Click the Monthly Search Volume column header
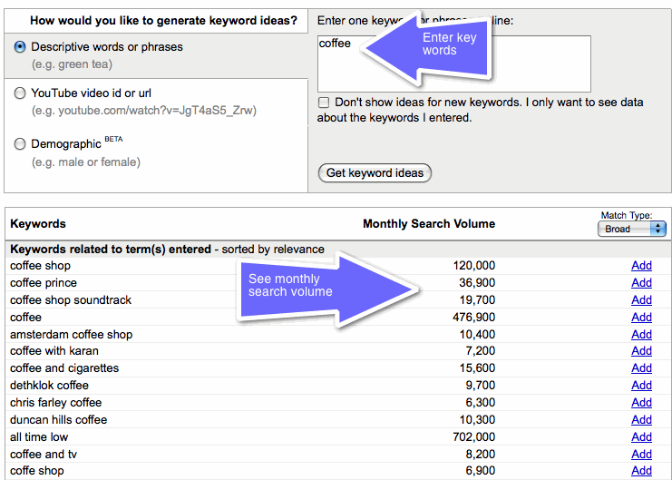 click(x=429, y=224)
